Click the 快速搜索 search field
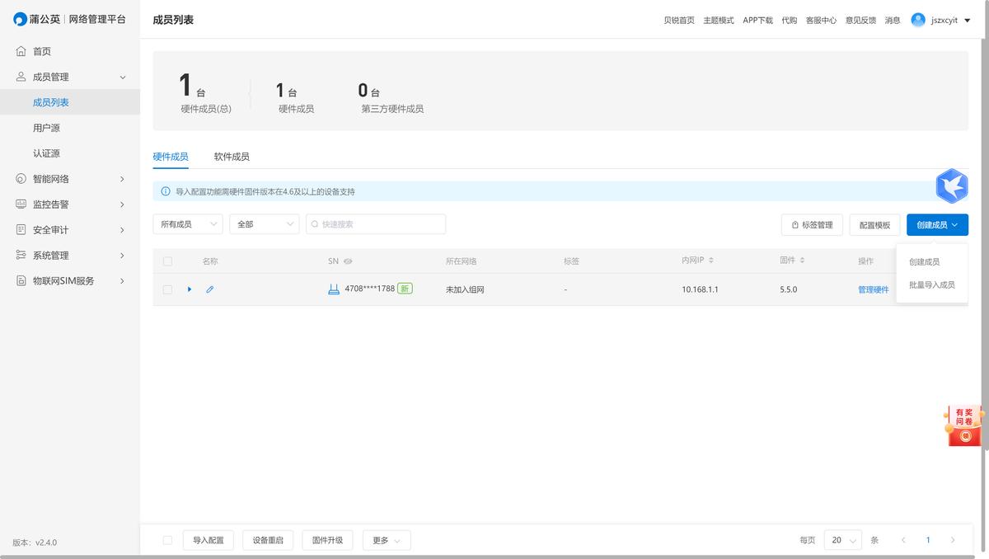Viewport: 989px width, 559px height. click(379, 224)
